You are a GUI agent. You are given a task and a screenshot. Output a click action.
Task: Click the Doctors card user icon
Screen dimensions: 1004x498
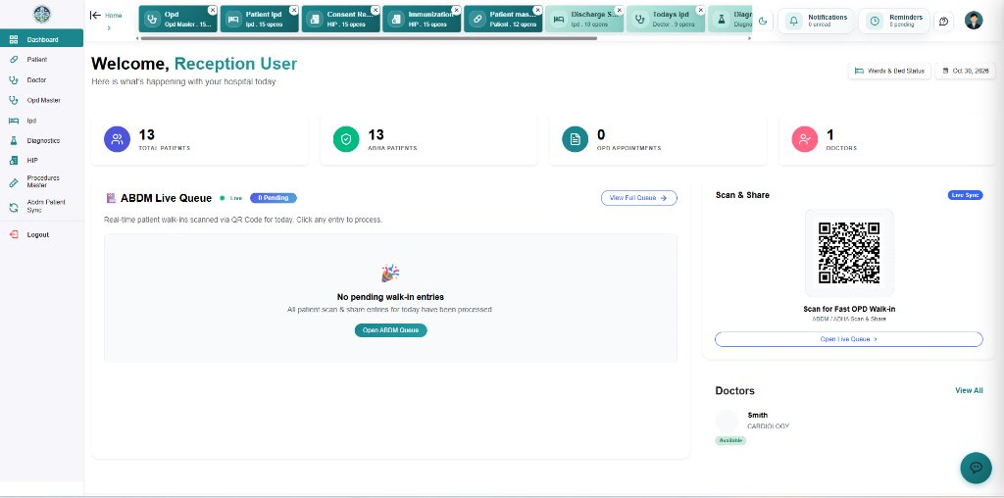click(805, 139)
